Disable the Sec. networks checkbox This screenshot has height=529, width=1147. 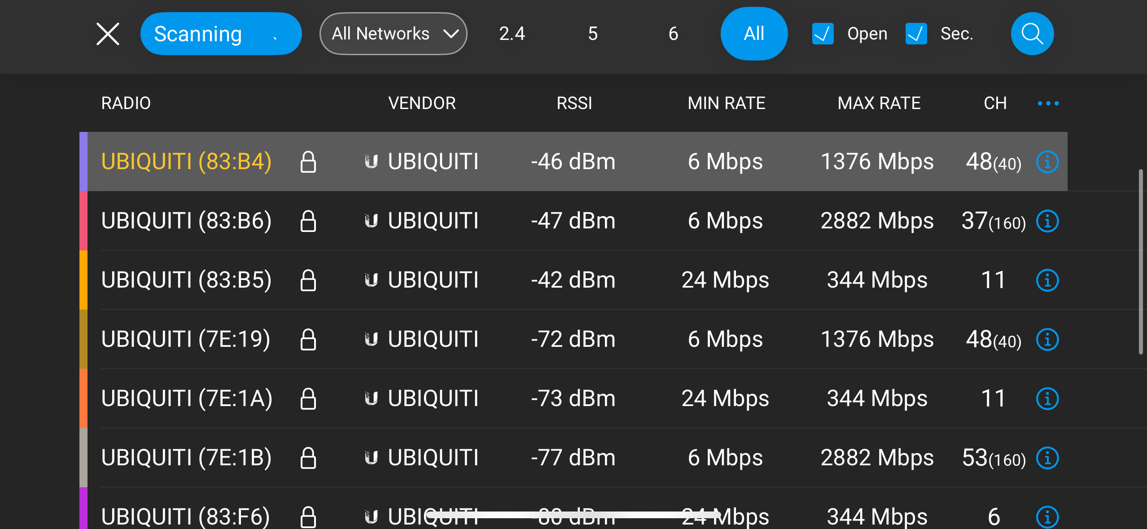pos(916,33)
